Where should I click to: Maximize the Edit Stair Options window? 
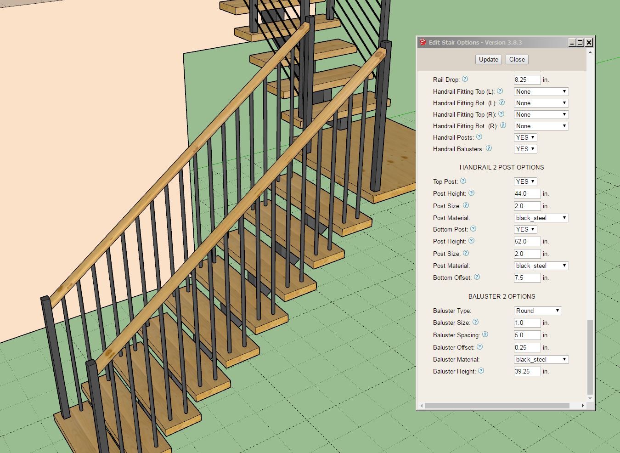click(580, 42)
